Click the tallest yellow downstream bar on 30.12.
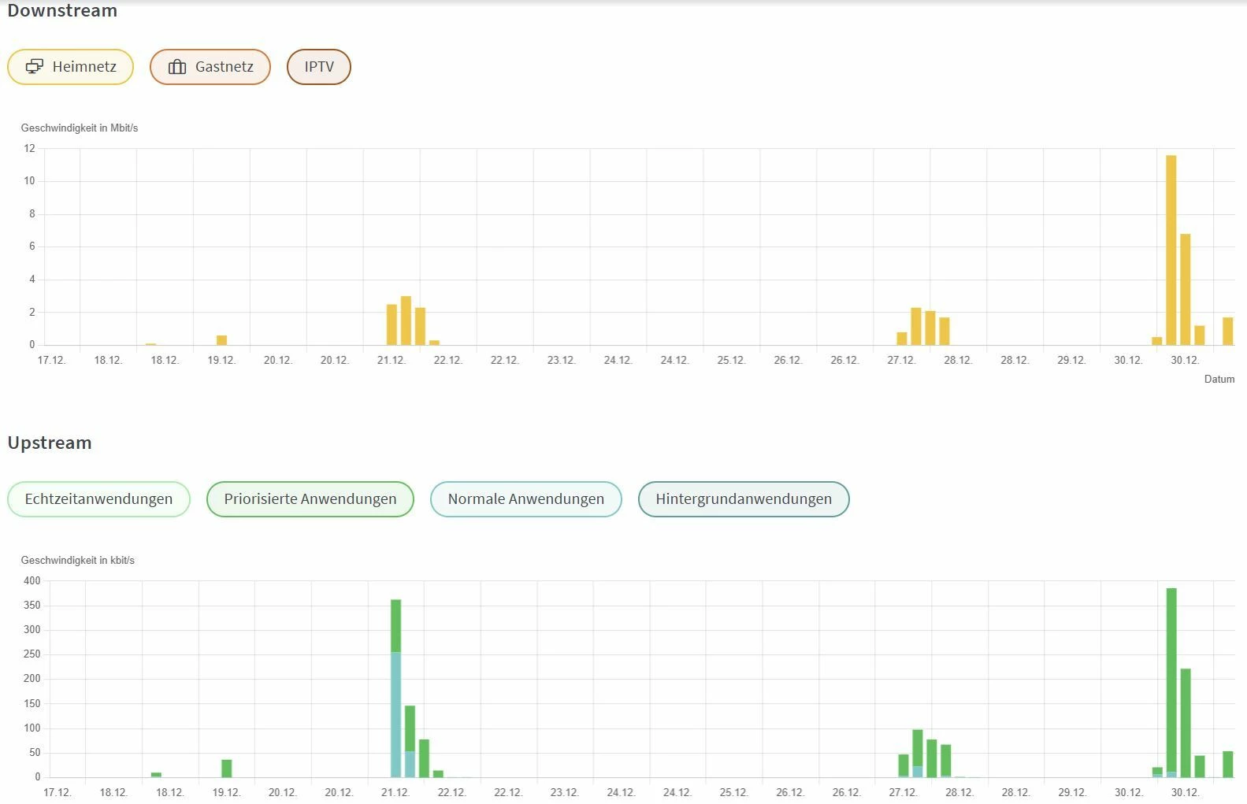This screenshot has height=804, width=1247. pyautogui.click(x=1171, y=250)
